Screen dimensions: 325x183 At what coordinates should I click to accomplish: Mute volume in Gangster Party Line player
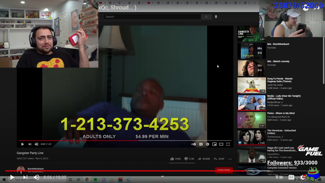pyautogui.click(x=37, y=144)
